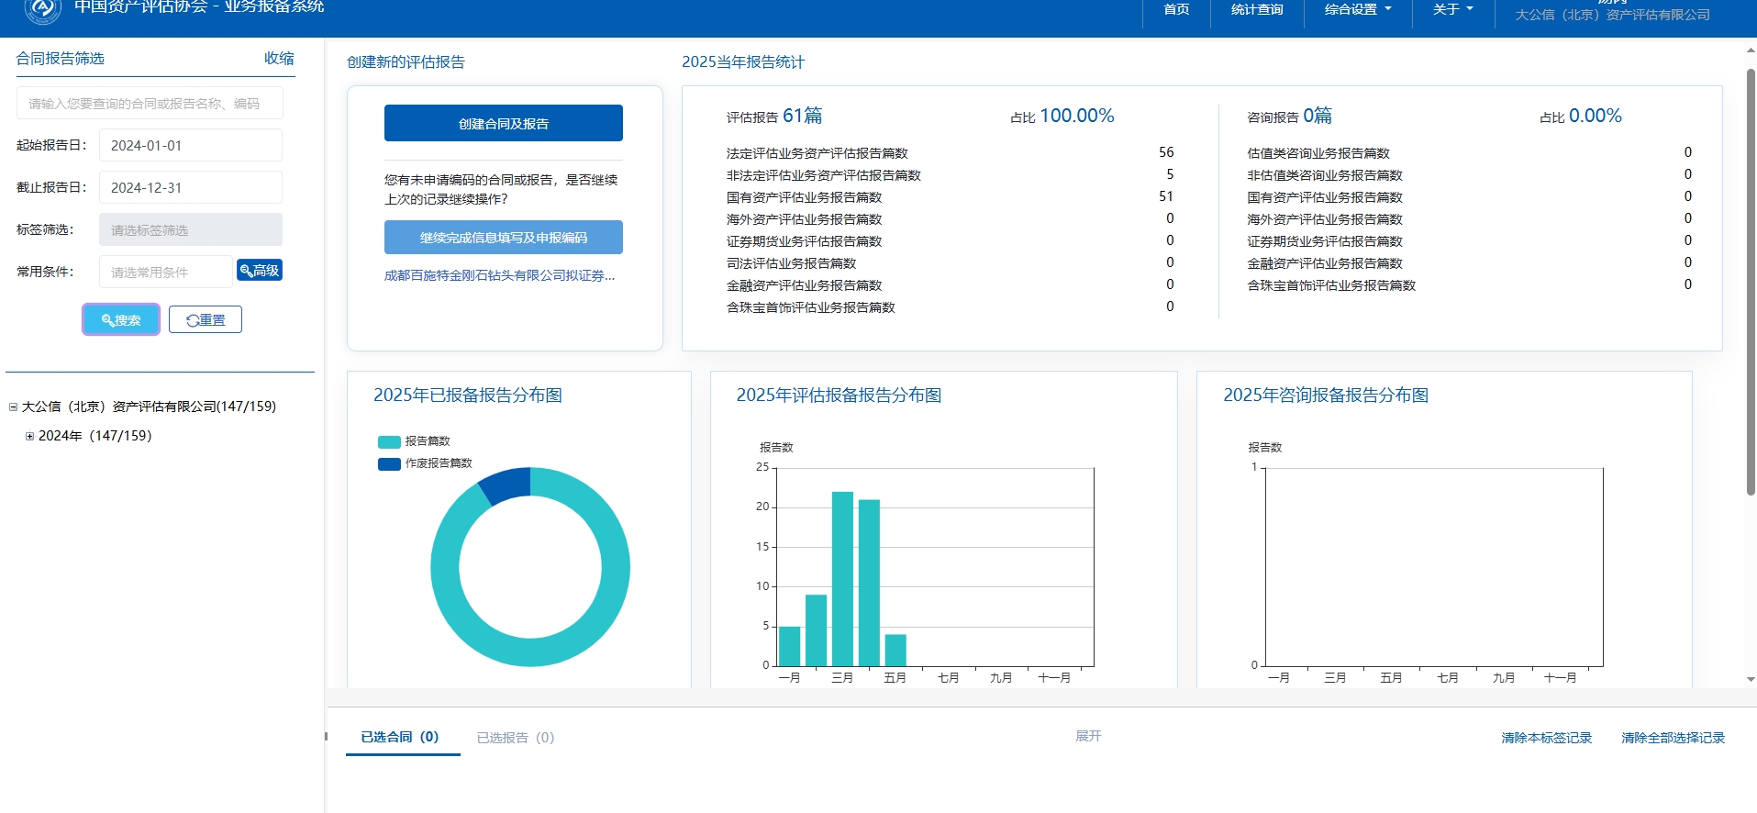This screenshot has width=1757, height=813.
Task: Collapse the 大公信（北京）资产评估有限公司 tree node
Action: 14,406
